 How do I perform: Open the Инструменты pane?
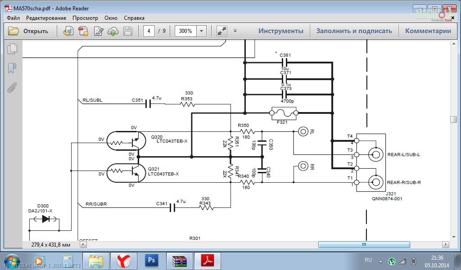[281, 31]
